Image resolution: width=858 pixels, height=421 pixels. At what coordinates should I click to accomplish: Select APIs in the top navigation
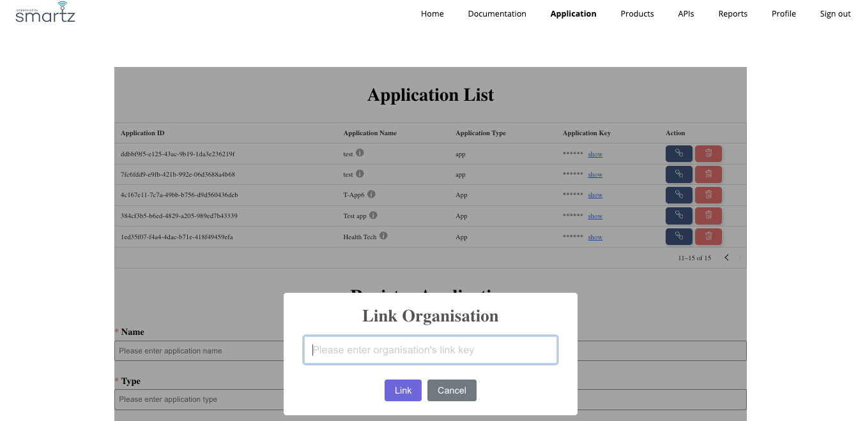pyautogui.click(x=686, y=14)
